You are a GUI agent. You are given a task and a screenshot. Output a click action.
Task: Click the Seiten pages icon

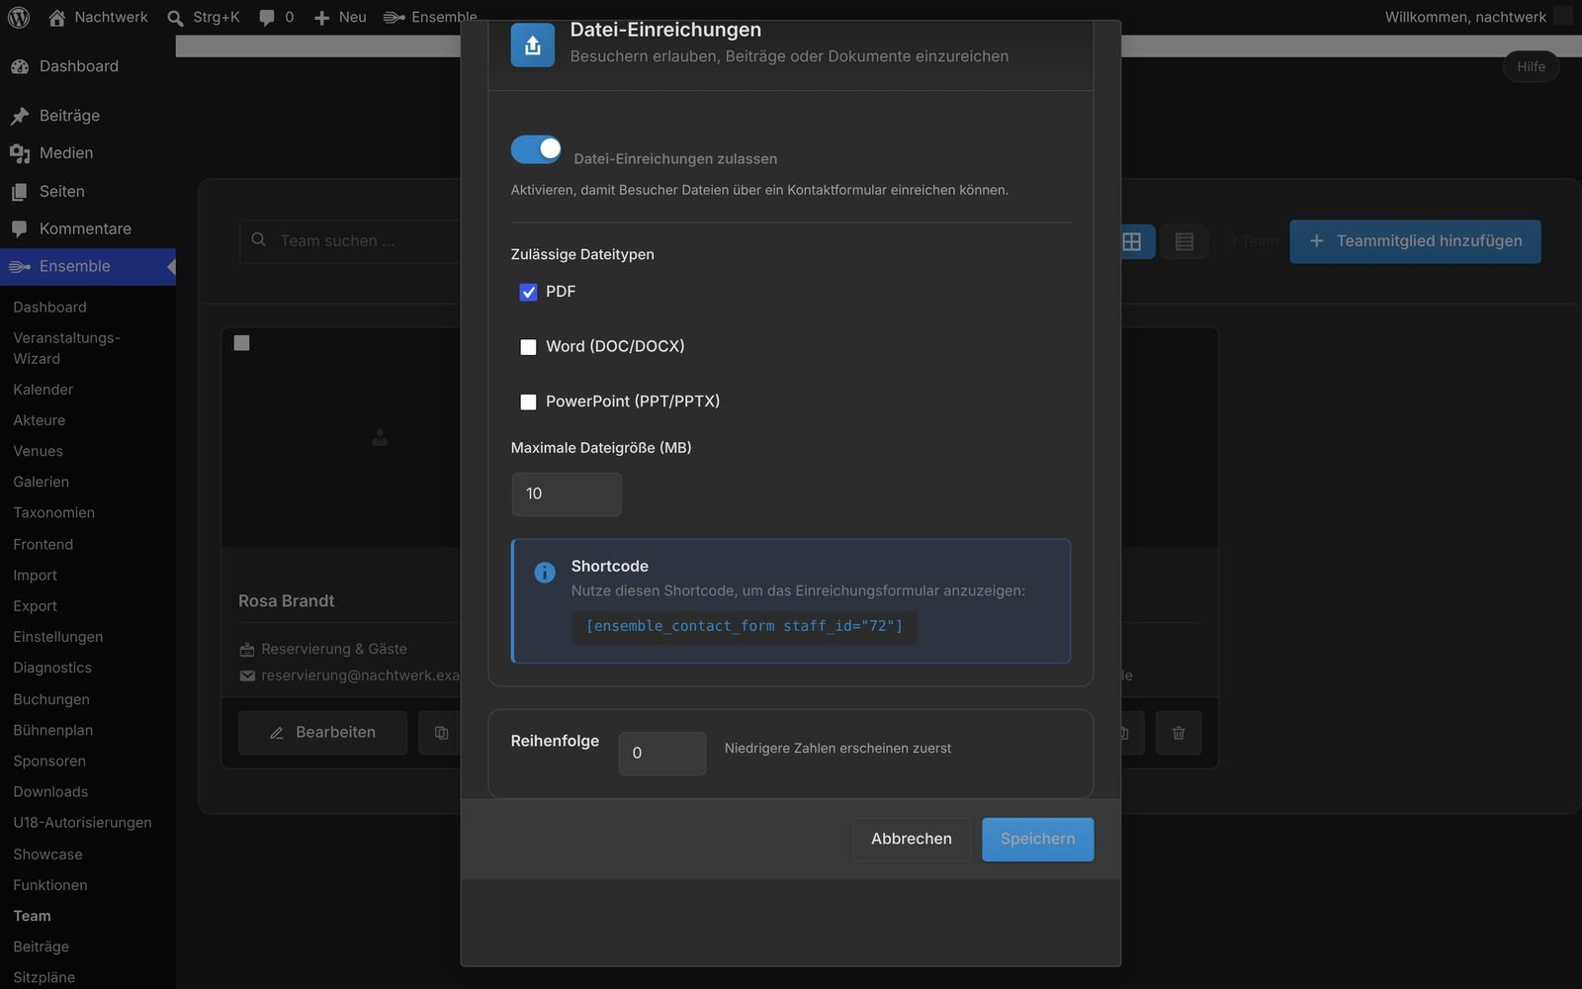[x=20, y=192]
